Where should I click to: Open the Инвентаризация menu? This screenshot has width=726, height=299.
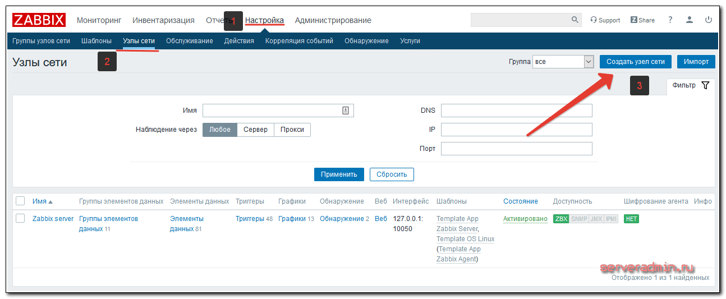tap(163, 20)
